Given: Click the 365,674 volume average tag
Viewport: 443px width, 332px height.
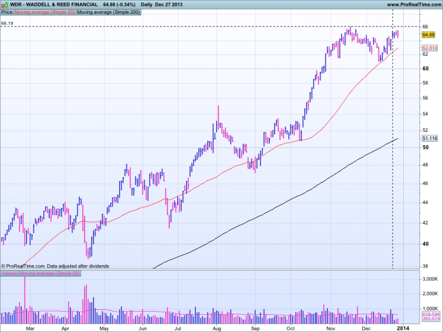Looking at the screenshot, I should click(431, 318).
